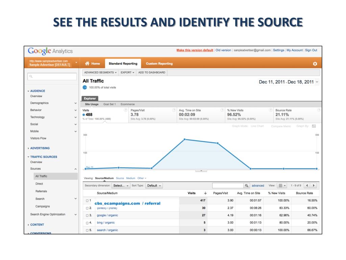Select the Goal Set 1 tab
Screen dimensions: 346x260
tap(109, 104)
